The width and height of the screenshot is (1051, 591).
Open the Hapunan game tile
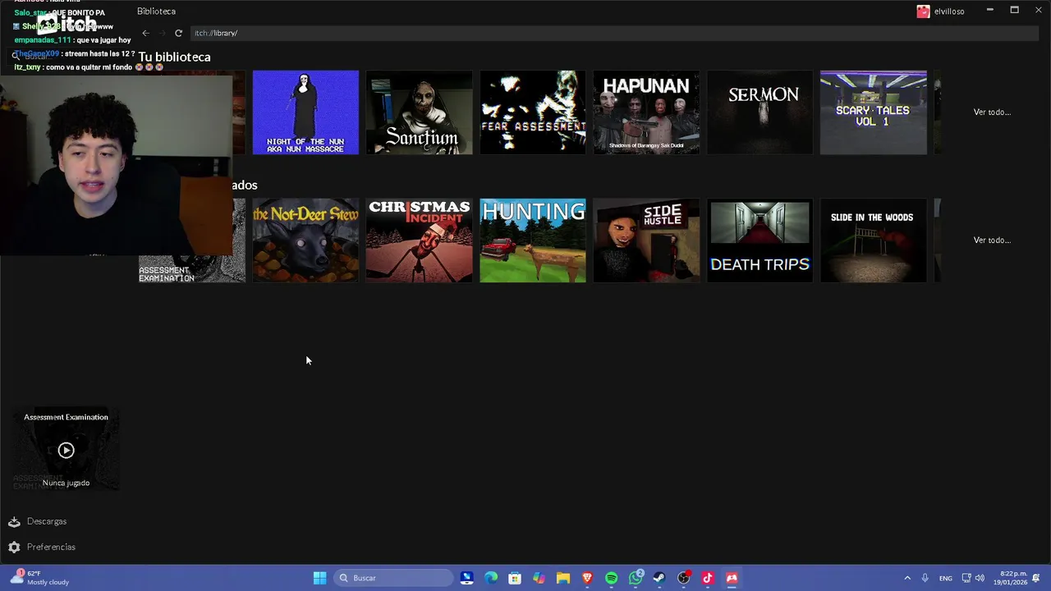click(x=646, y=112)
